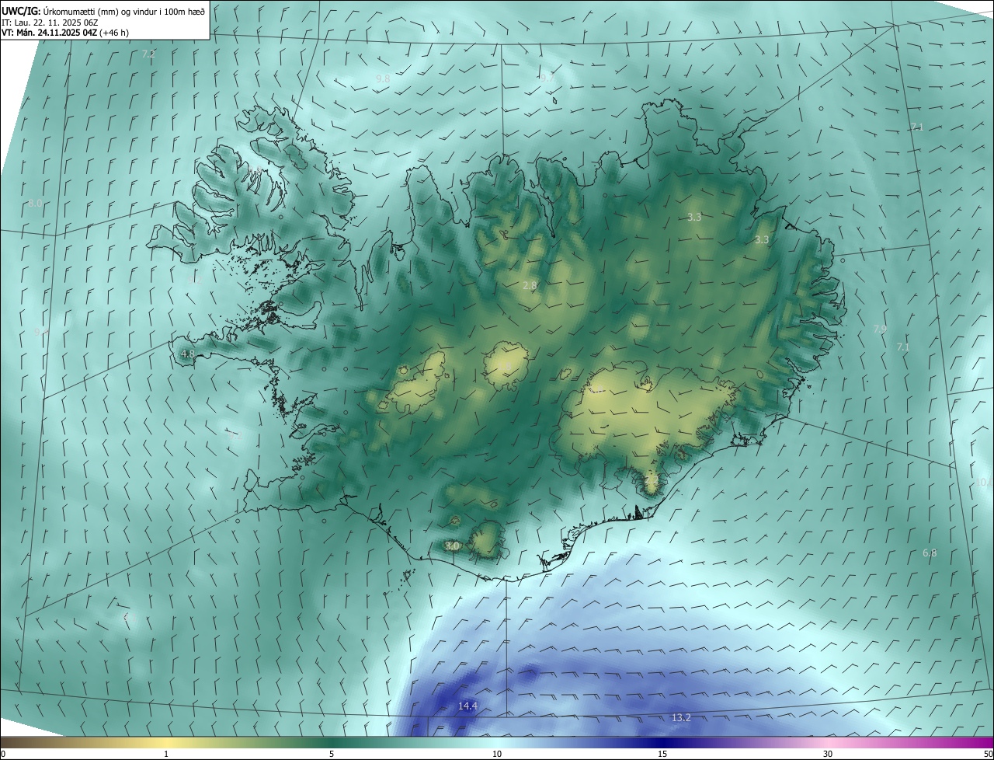Select the 13.2 value label
The height and width of the screenshot is (760, 994).
(681, 717)
